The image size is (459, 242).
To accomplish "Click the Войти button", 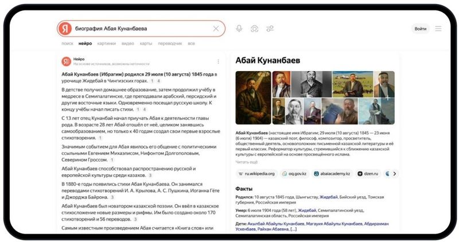I will pos(421,29).
